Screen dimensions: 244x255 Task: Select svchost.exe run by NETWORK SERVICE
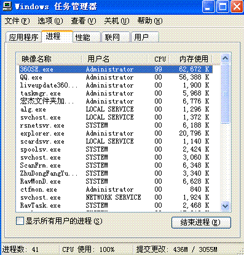coord(116,197)
